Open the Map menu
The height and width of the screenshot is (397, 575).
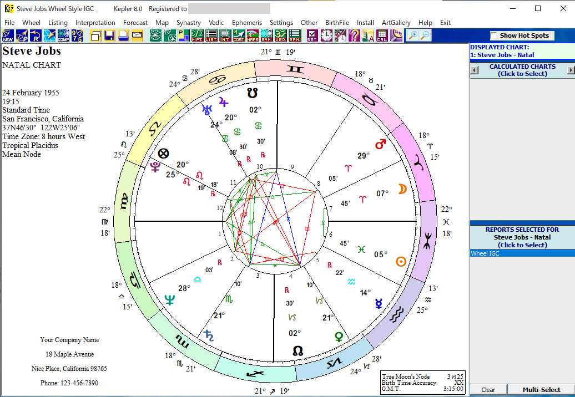pos(162,23)
